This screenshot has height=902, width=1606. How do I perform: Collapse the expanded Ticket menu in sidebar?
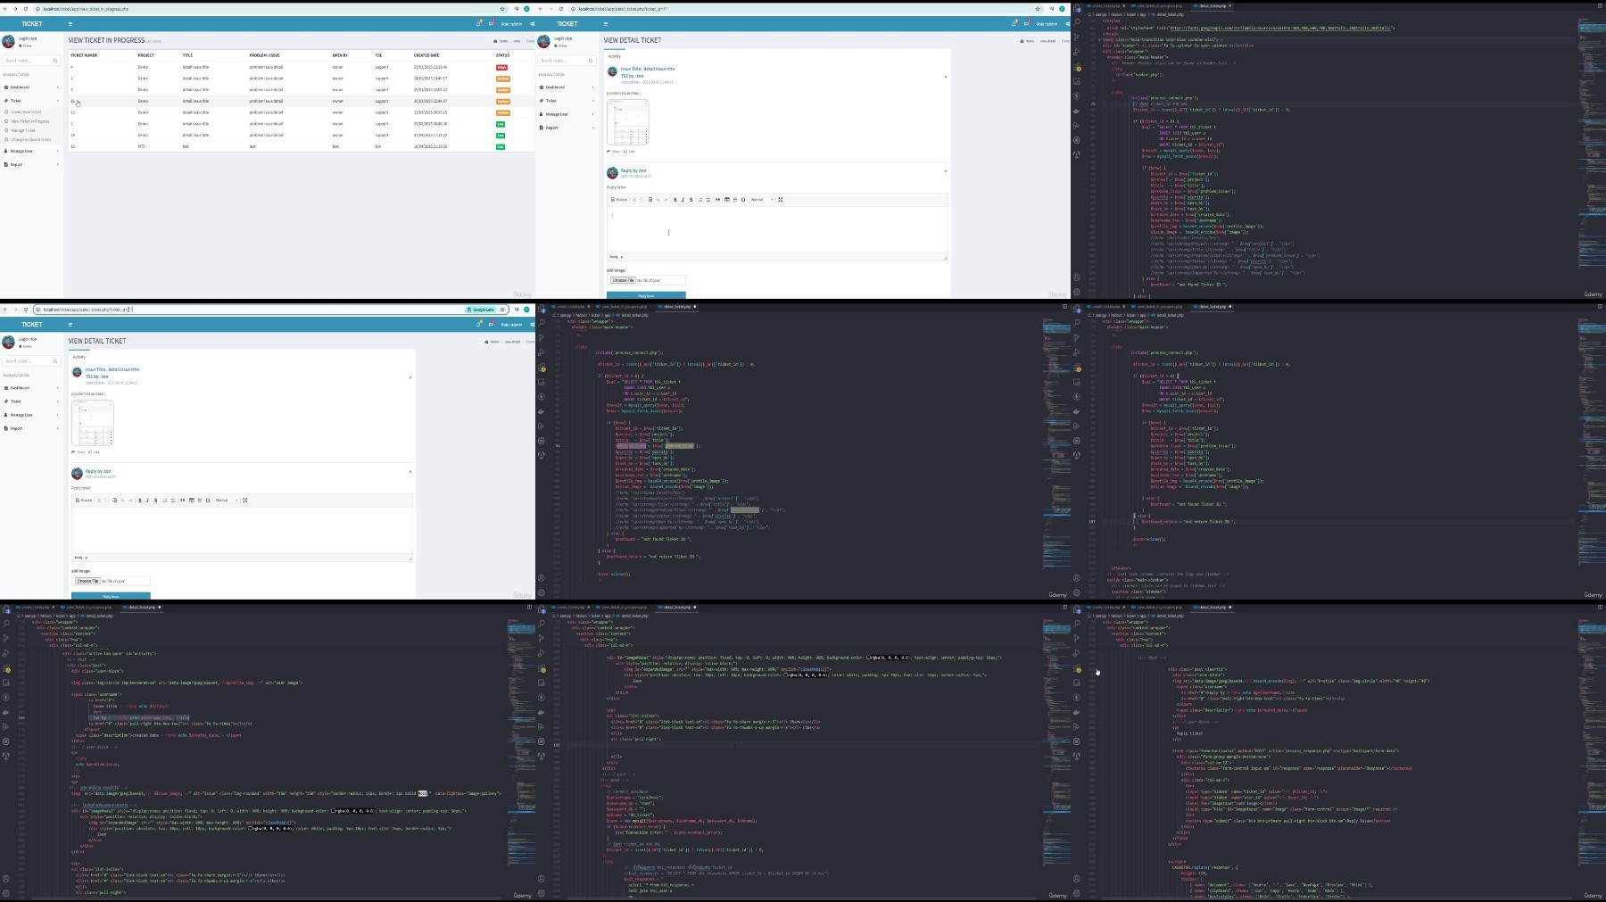point(31,101)
